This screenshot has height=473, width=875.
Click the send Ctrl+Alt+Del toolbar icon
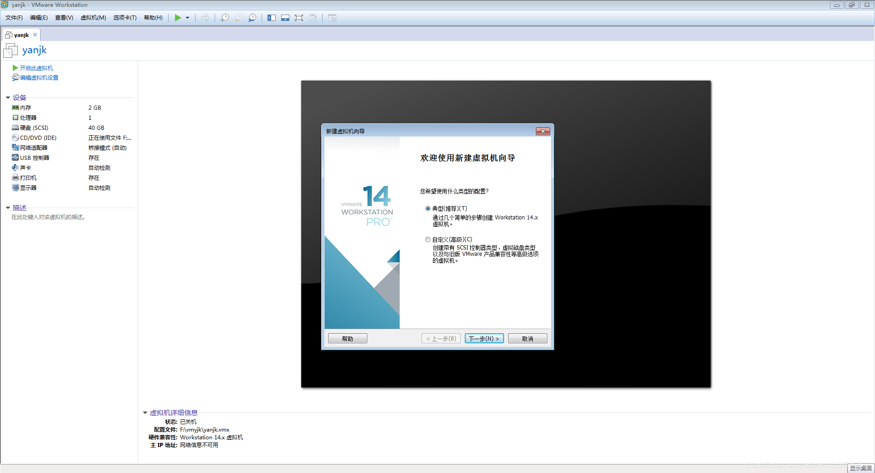[205, 18]
